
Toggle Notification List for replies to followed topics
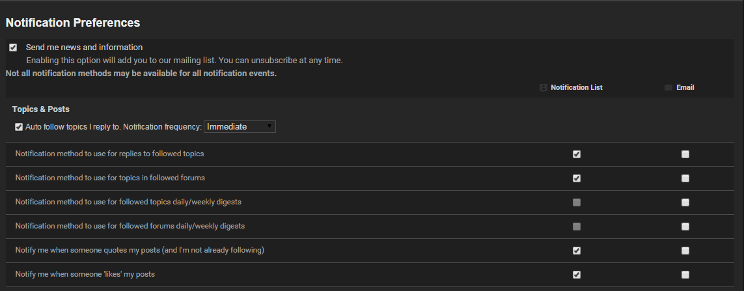coord(577,154)
